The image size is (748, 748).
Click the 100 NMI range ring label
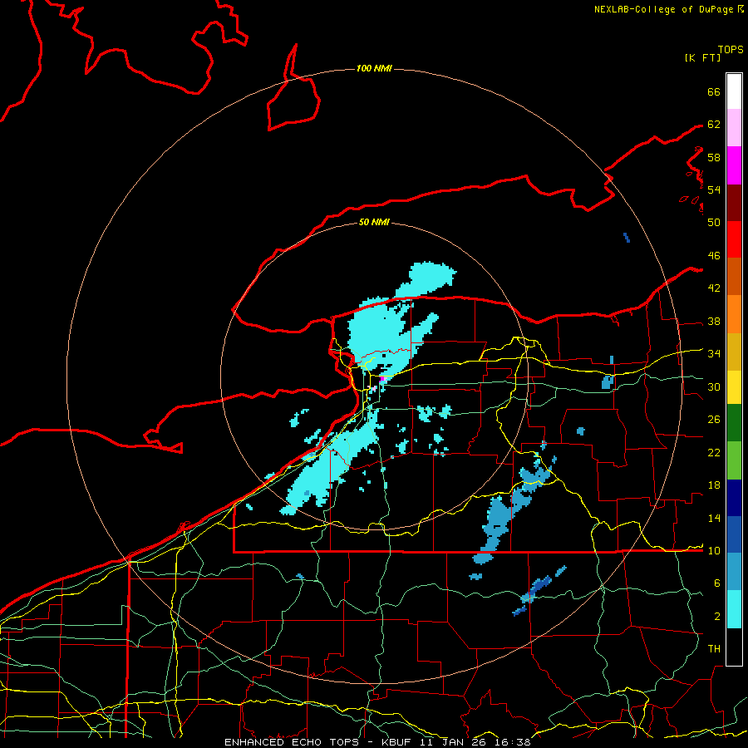(374, 68)
